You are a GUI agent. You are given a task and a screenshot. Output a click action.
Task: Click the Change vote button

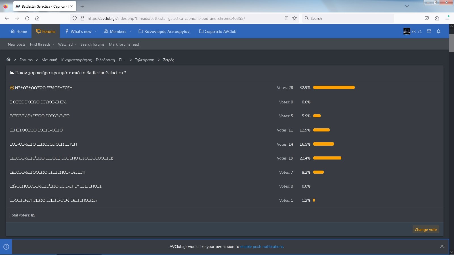[x=426, y=229]
